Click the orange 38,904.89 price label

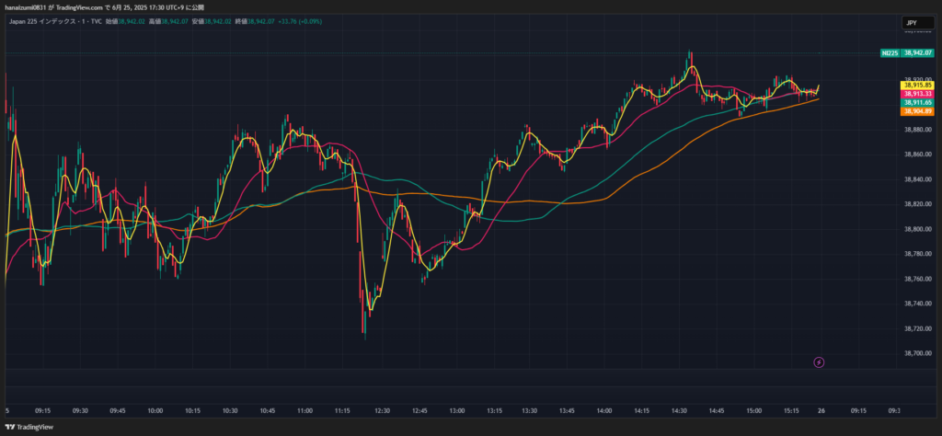coord(916,111)
